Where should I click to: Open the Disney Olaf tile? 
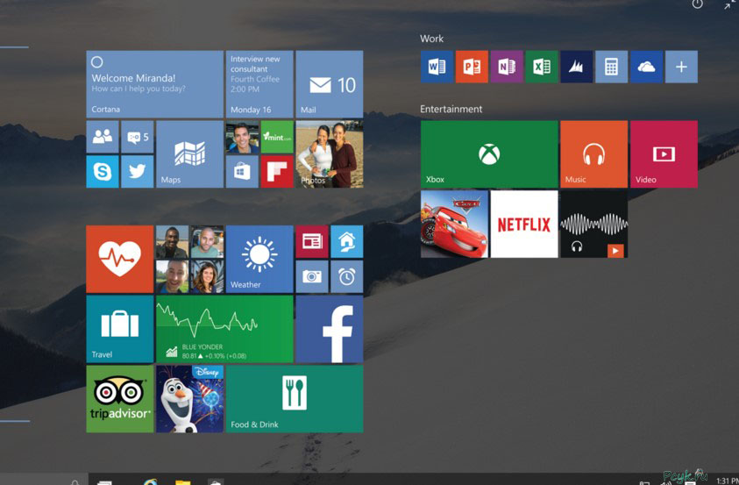coord(189,399)
